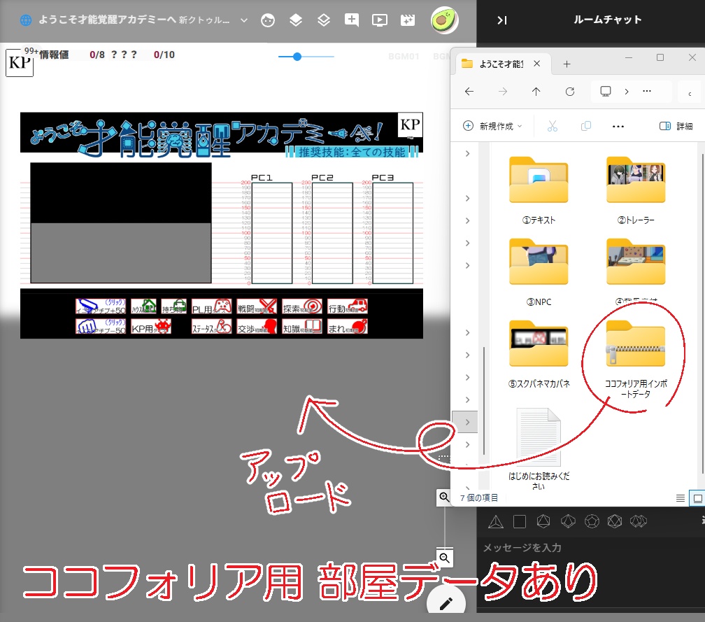Select the ②トレーラー folder

[x=635, y=190]
